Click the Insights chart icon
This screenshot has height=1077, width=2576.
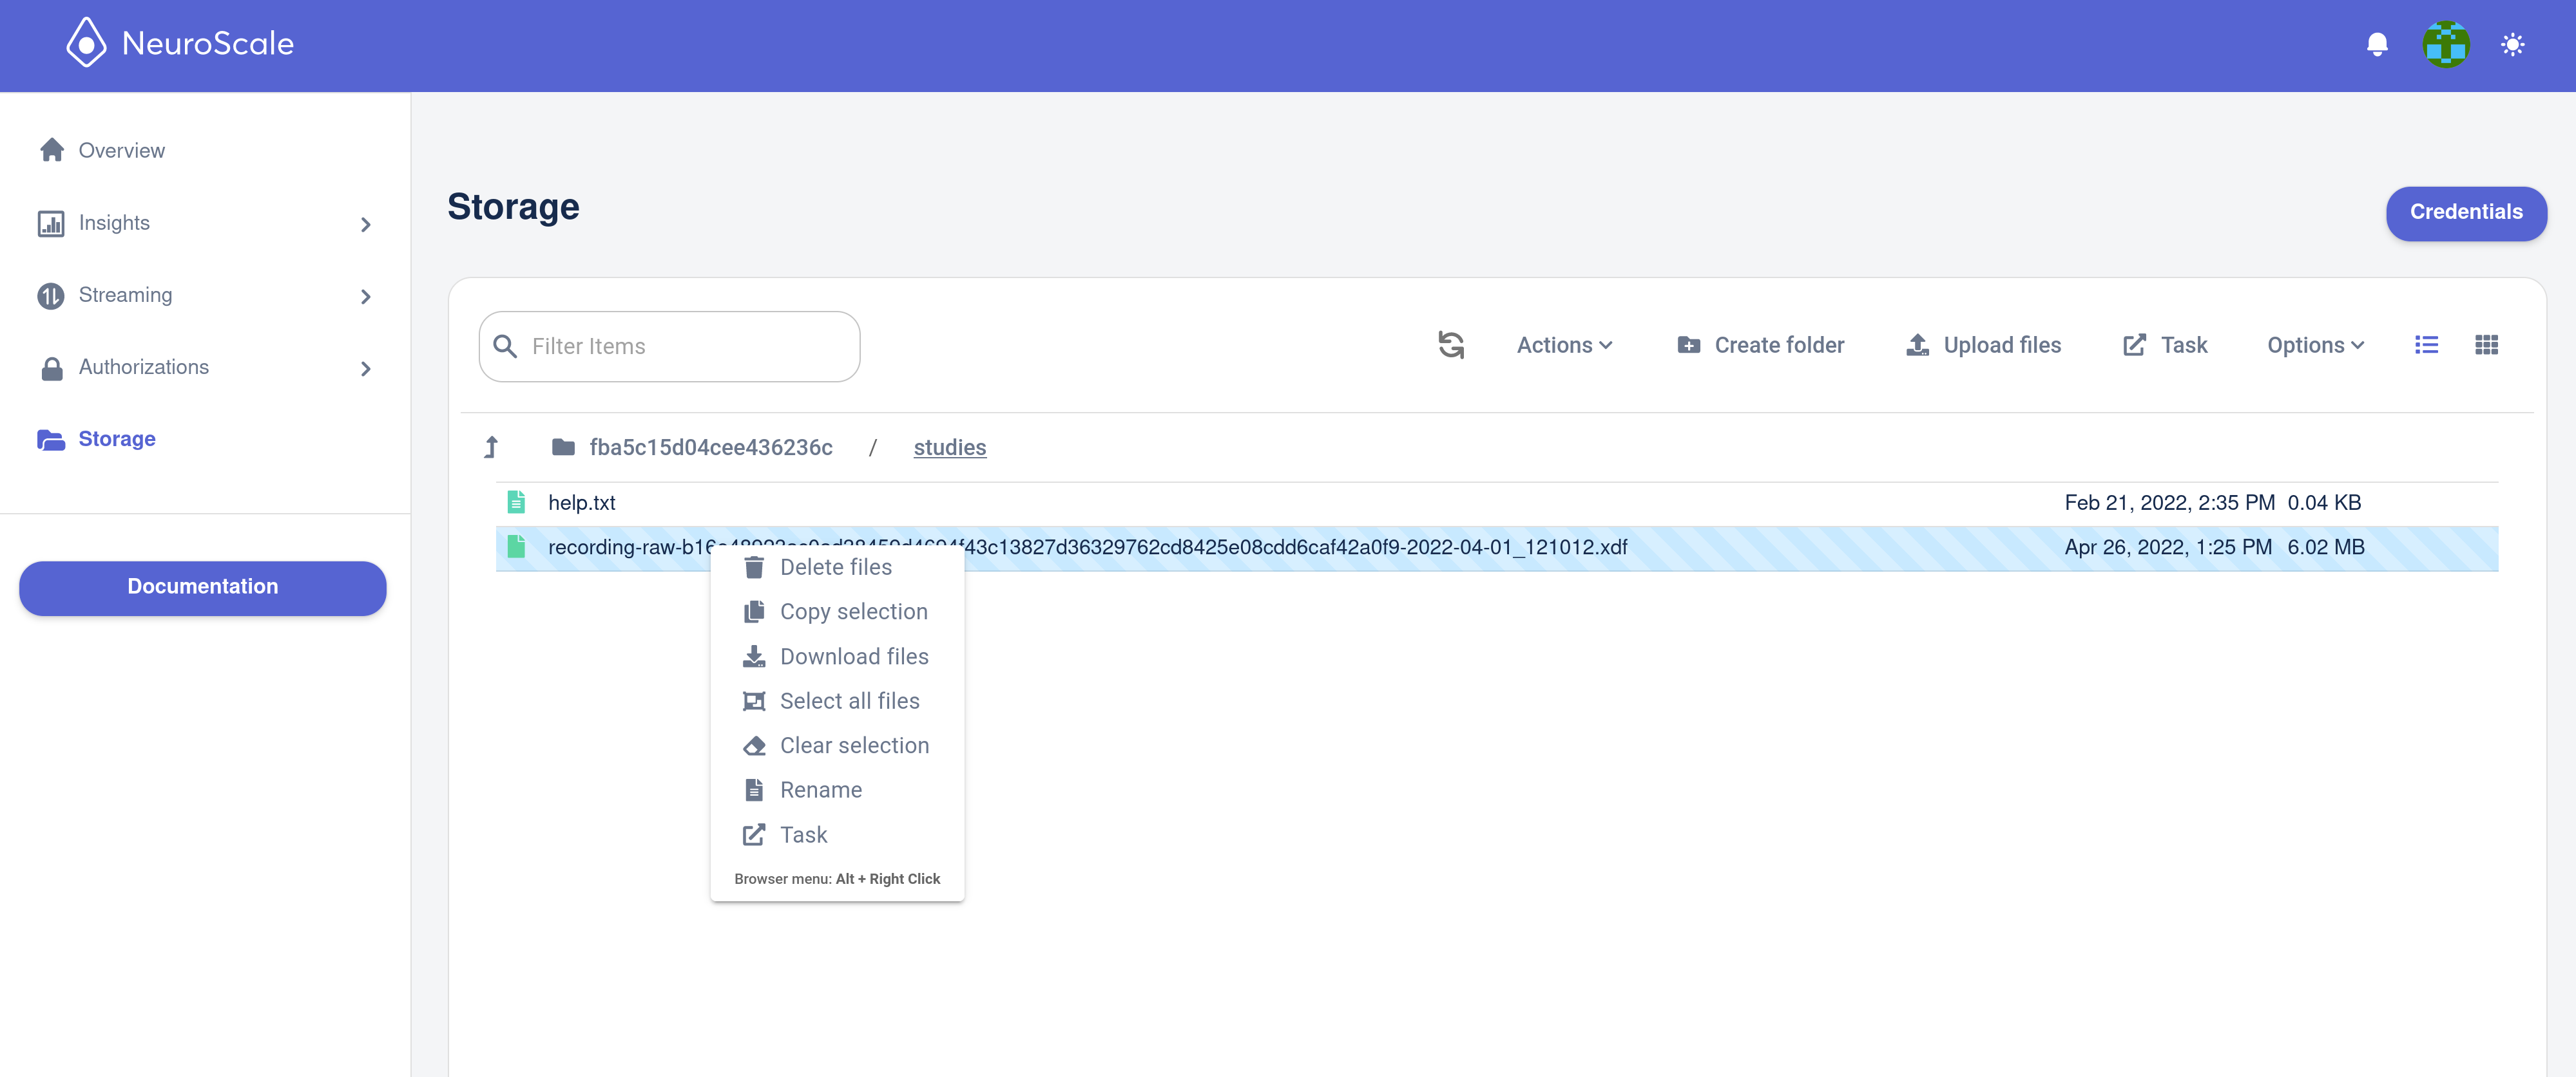point(51,224)
